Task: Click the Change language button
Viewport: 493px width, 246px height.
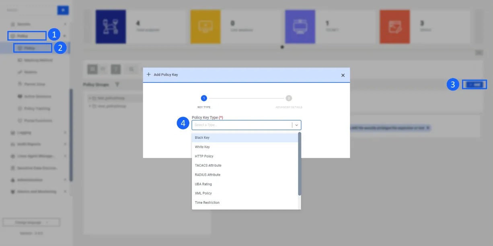Action: pos(31,222)
